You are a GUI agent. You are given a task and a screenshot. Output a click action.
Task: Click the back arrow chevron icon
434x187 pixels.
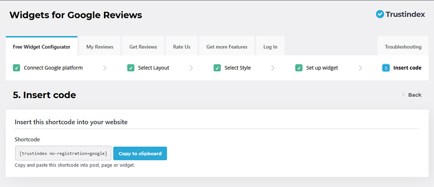pyautogui.click(x=403, y=95)
